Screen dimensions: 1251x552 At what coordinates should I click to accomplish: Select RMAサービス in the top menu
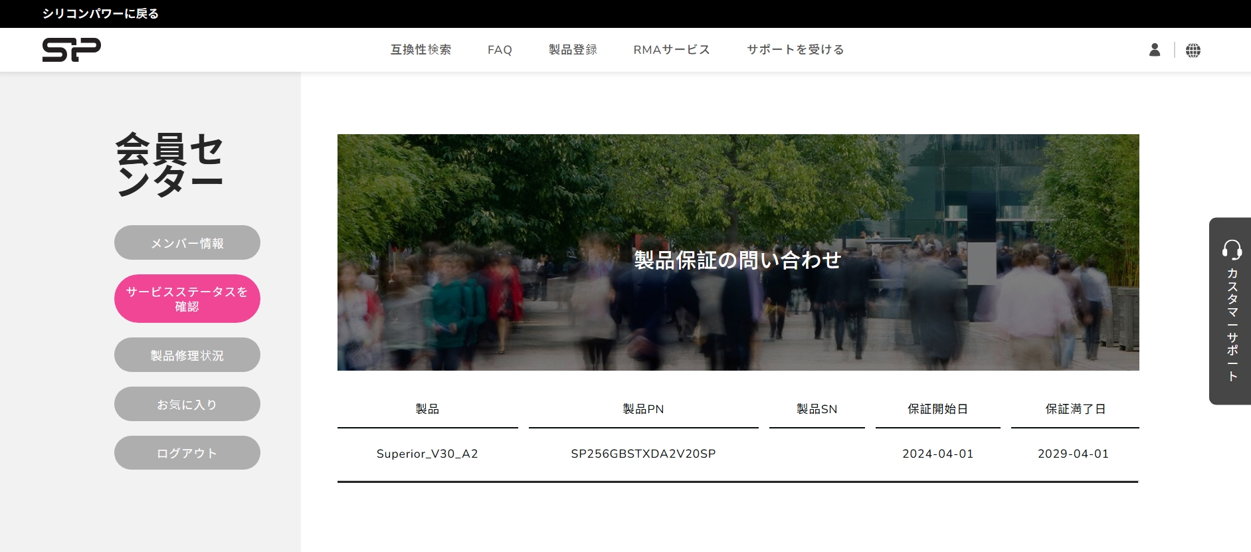point(672,50)
